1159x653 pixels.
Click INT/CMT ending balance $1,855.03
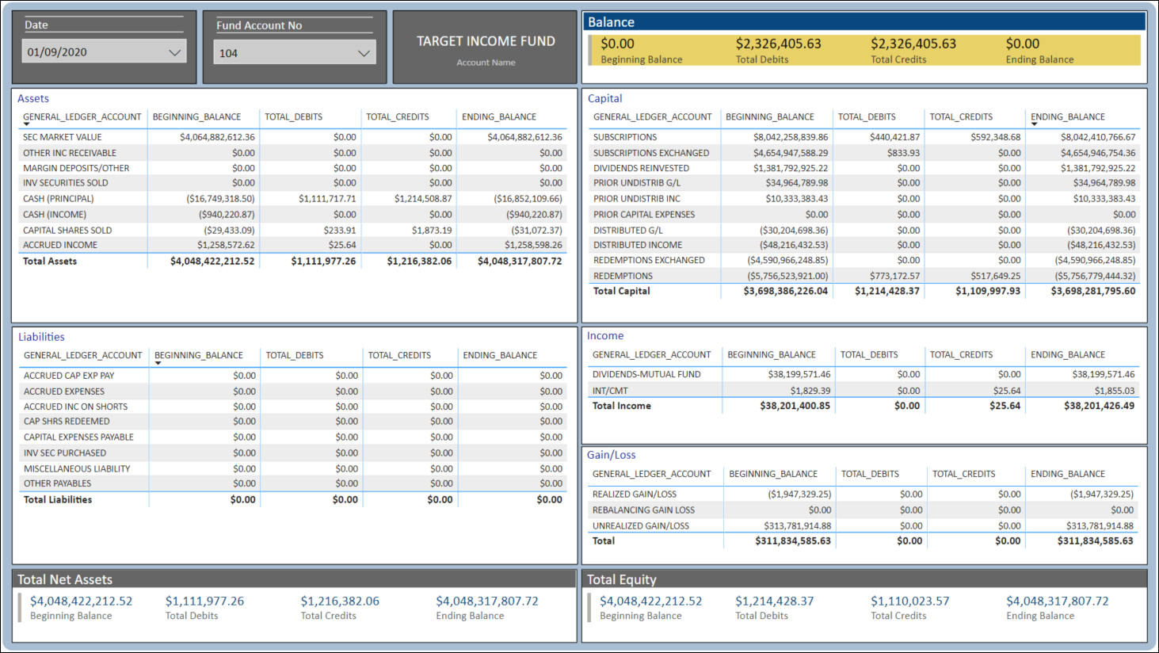(x=1115, y=391)
